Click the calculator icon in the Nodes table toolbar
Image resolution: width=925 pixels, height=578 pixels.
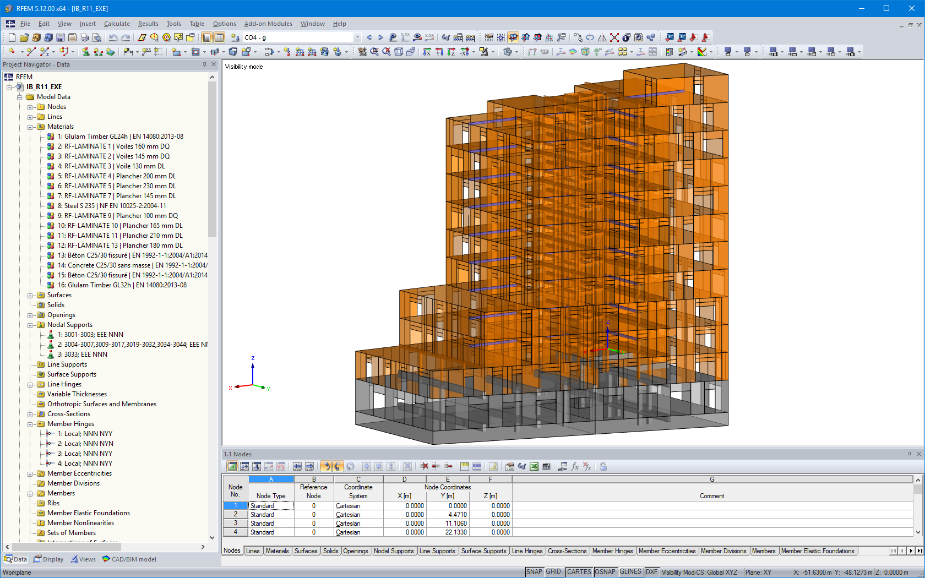coord(546,466)
